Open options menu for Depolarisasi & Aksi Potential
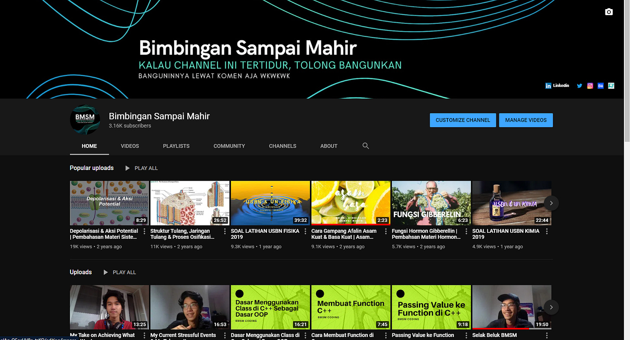 click(x=145, y=231)
